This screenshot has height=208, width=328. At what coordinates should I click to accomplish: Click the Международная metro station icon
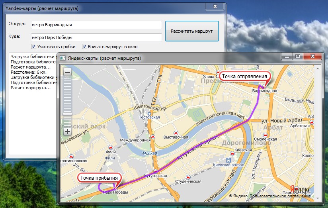coord(153,137)
